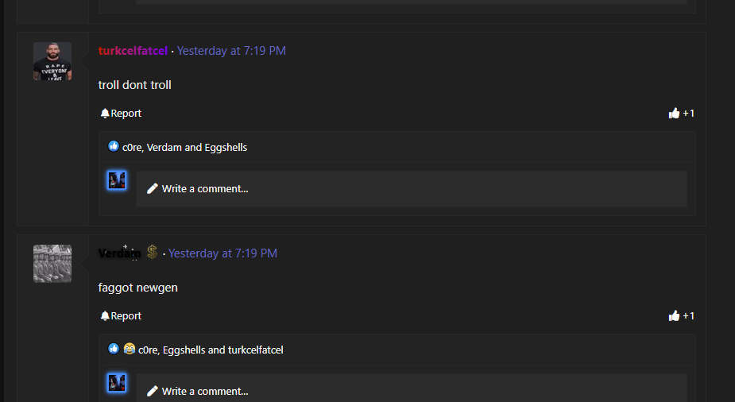This screenshot has height=402, width=735.
Task: Click pencil icon in first comment box
Action: (153, 189)
